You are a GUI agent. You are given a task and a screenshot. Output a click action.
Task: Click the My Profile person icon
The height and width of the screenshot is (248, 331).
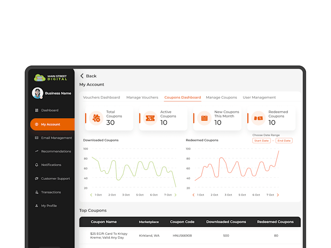coord(36,205)
